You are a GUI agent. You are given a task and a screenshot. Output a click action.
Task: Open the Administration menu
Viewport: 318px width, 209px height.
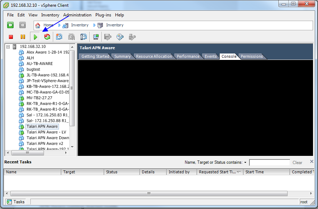click(77, 15)
